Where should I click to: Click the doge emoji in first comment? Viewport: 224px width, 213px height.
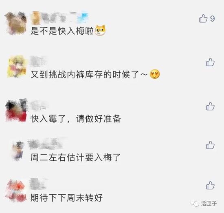pos(100,30)
